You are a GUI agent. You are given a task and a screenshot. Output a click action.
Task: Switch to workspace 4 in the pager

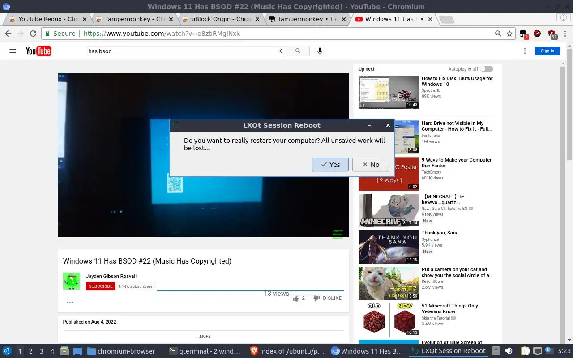[x=52, y=351]
